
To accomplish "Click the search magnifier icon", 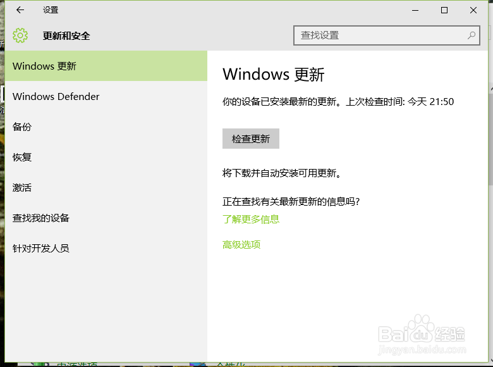I will click(x=471, y=35).
